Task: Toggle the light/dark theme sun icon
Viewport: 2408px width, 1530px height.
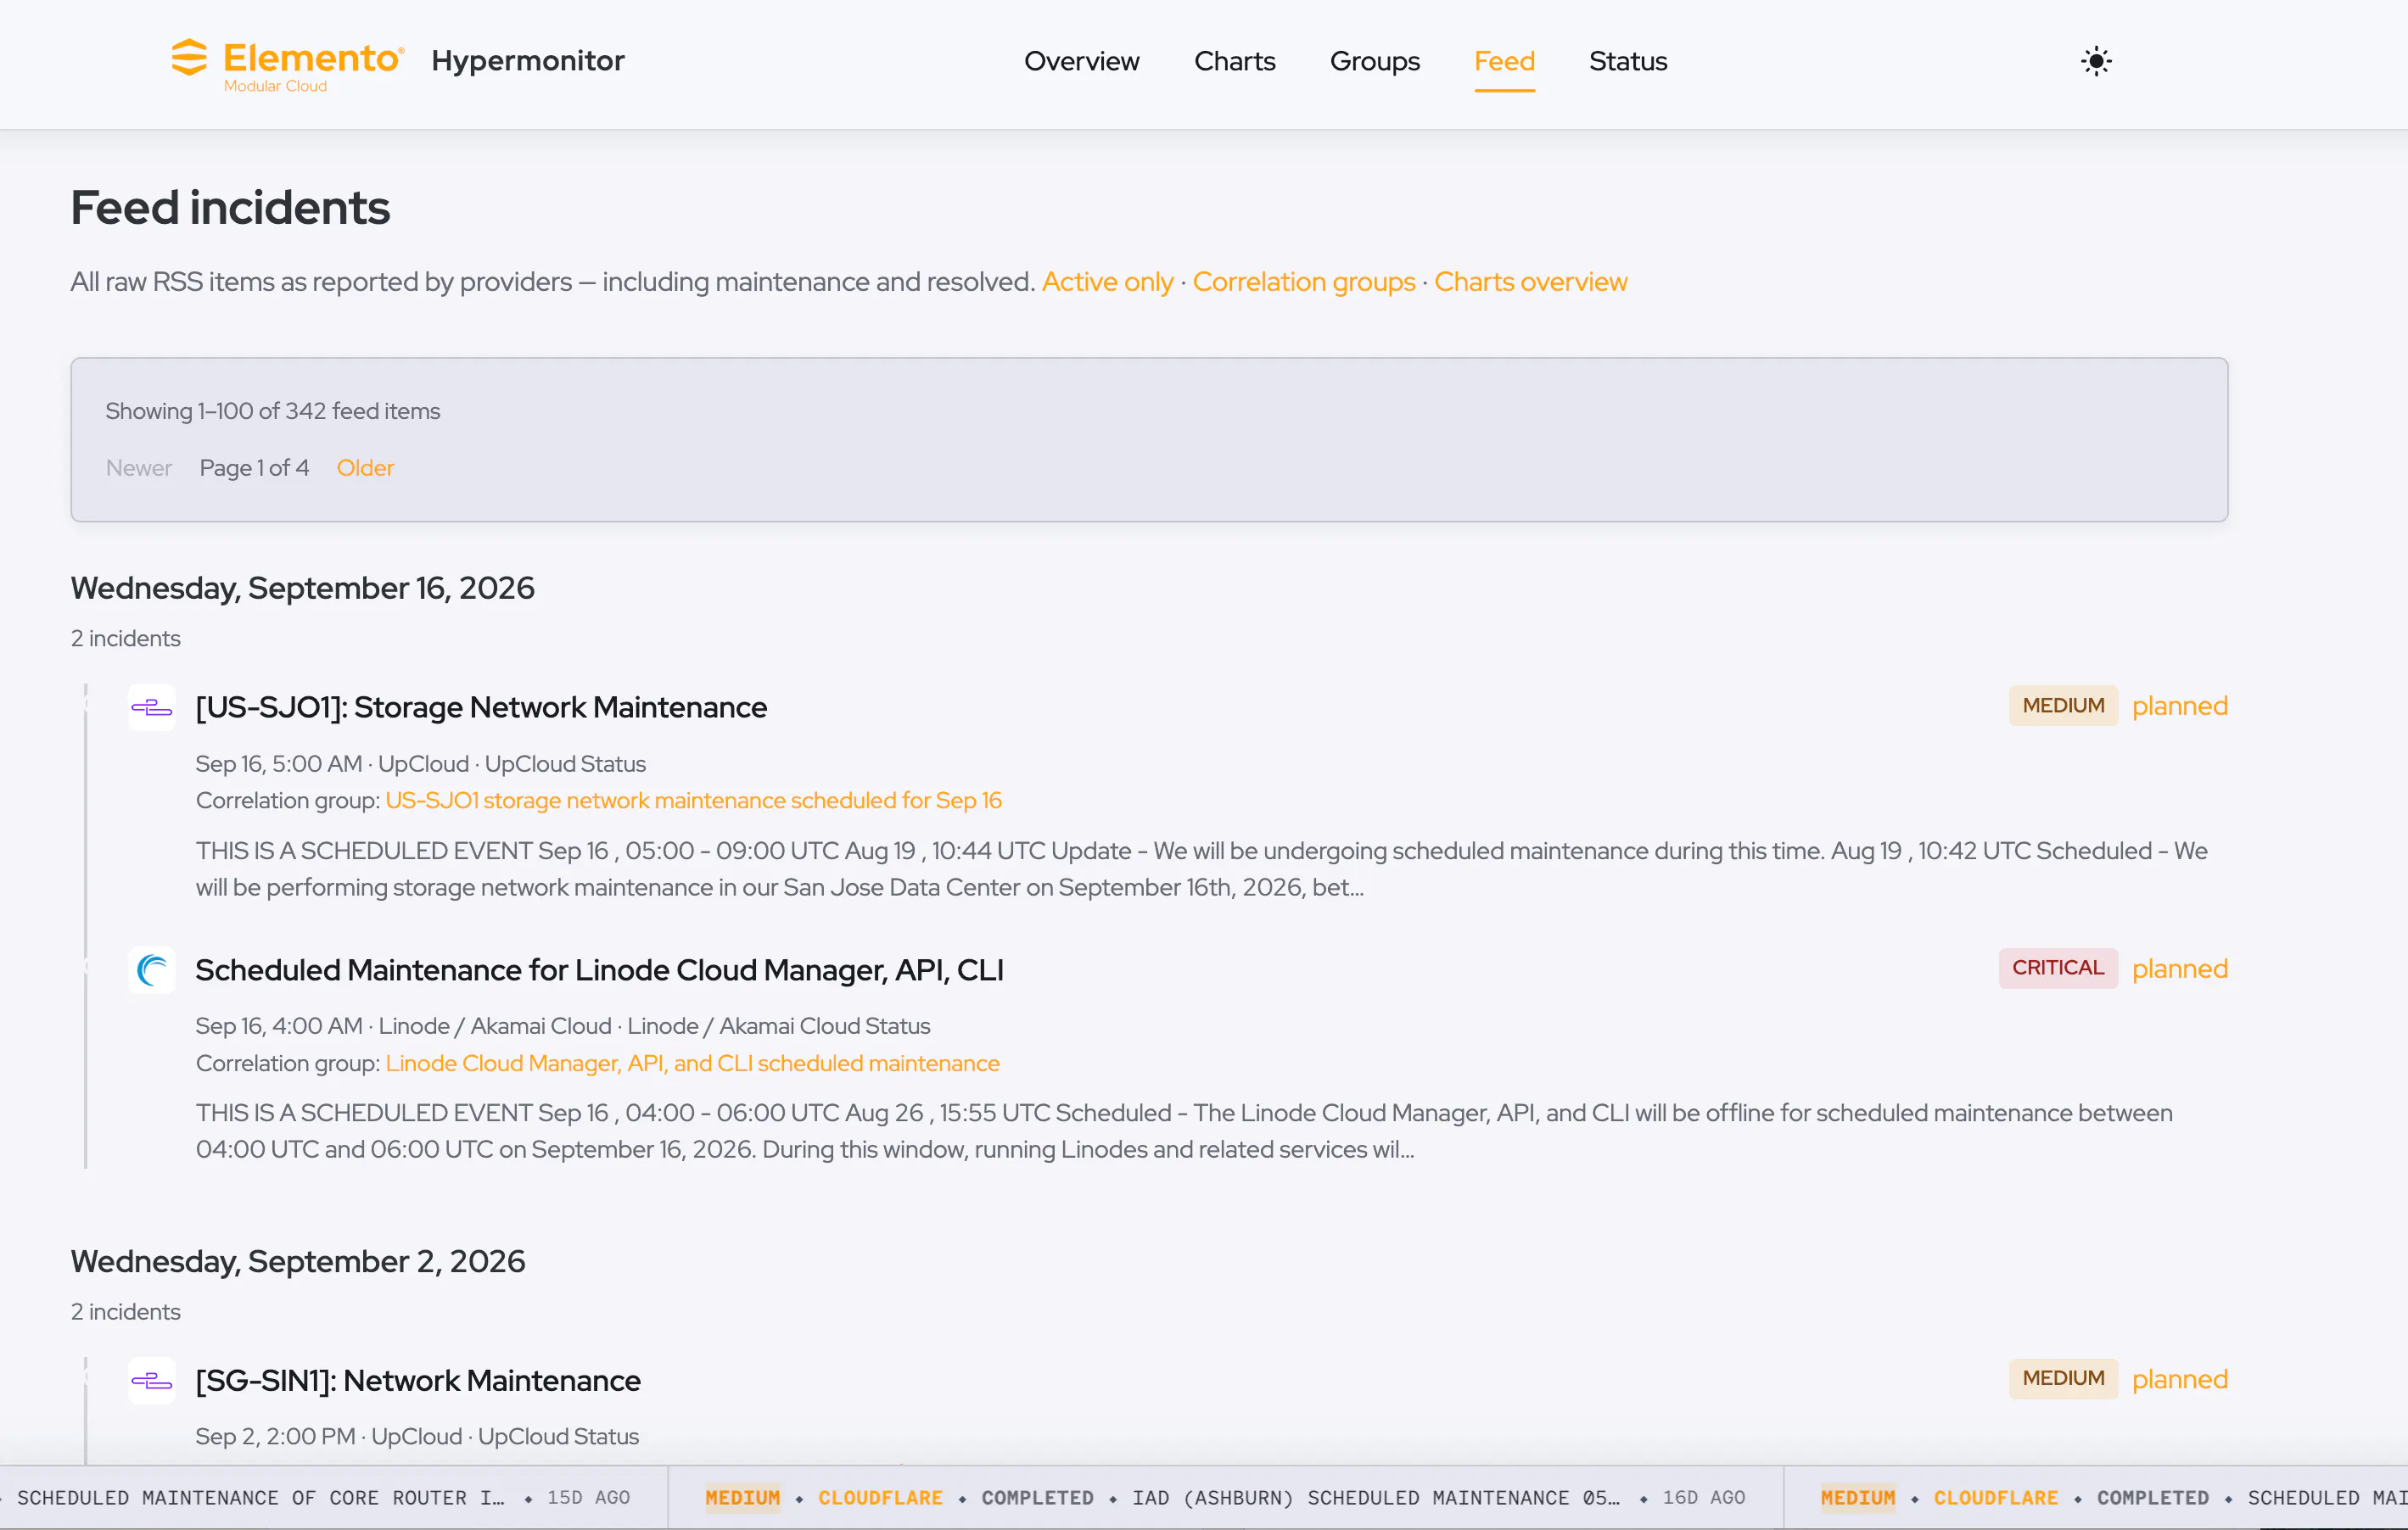Action: [2096, 61]
